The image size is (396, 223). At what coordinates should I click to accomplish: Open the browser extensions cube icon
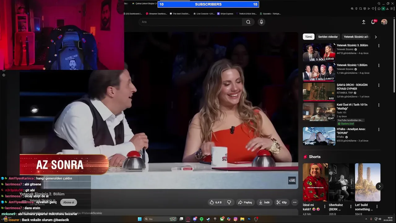(379, 8)
